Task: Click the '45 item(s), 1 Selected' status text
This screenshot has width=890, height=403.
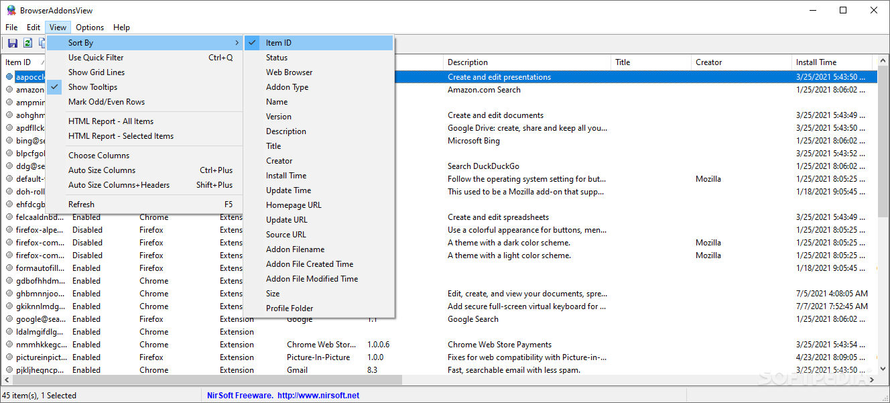Action: (x=40, y=396)
